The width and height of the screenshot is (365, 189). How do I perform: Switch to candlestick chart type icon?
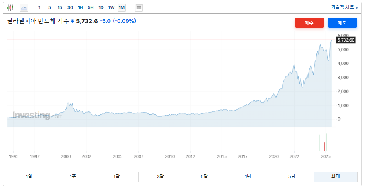point(11,8)
